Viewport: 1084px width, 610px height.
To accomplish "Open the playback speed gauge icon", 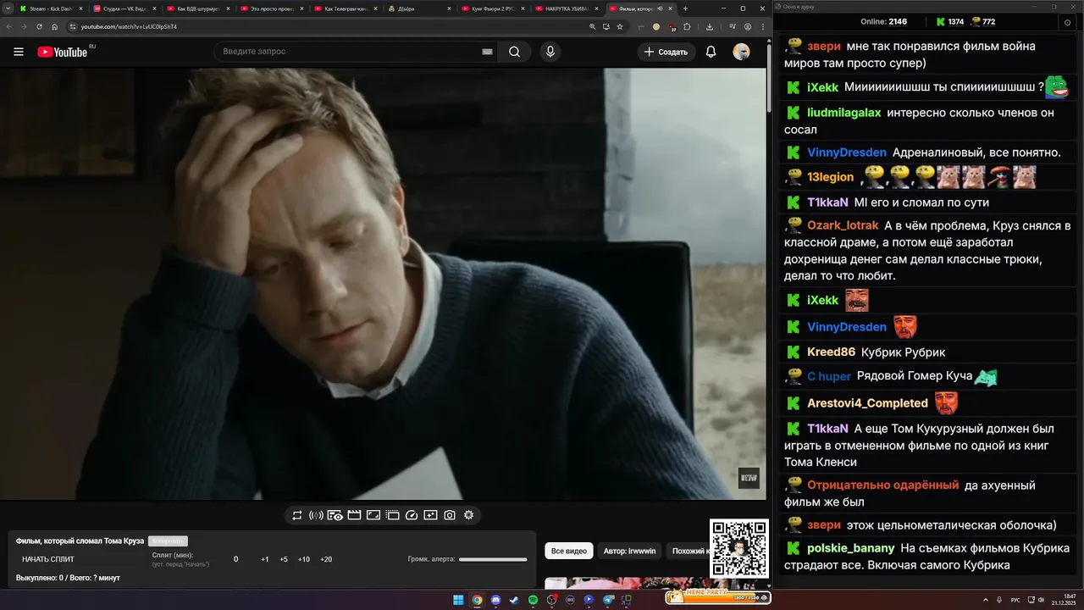I will (412, 515).
